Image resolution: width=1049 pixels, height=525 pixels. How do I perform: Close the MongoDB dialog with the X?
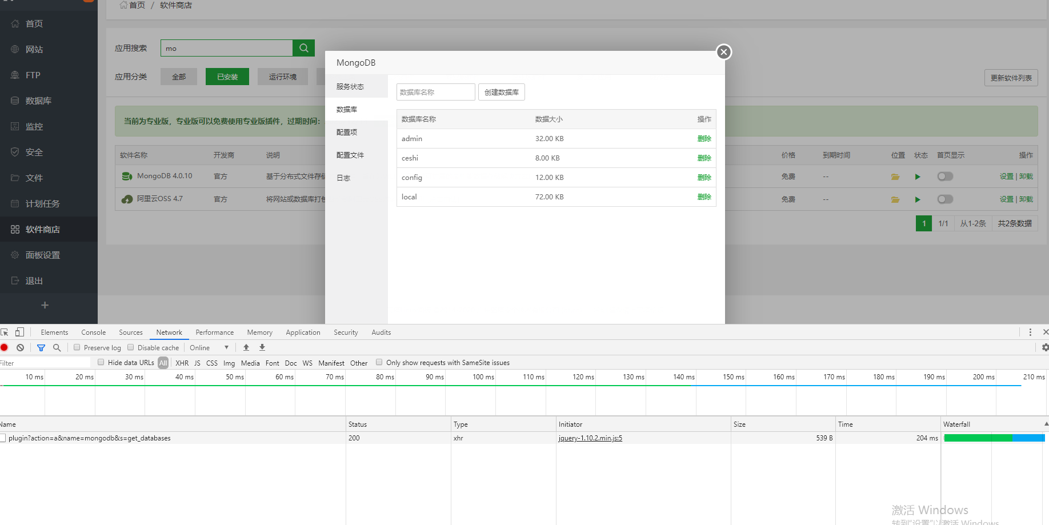pos(724,52)
